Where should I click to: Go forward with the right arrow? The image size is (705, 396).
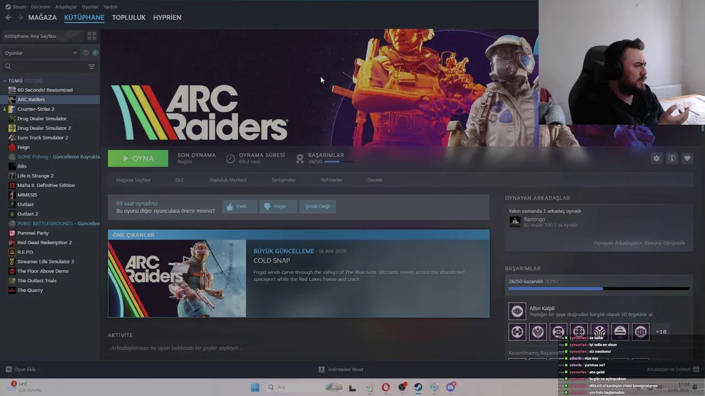click(20, 18)
